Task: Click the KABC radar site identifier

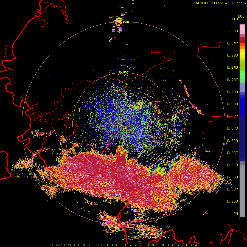Action: [153, 245]
